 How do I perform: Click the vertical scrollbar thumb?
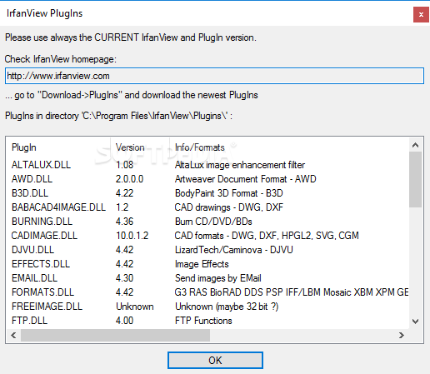coord(415,179)
